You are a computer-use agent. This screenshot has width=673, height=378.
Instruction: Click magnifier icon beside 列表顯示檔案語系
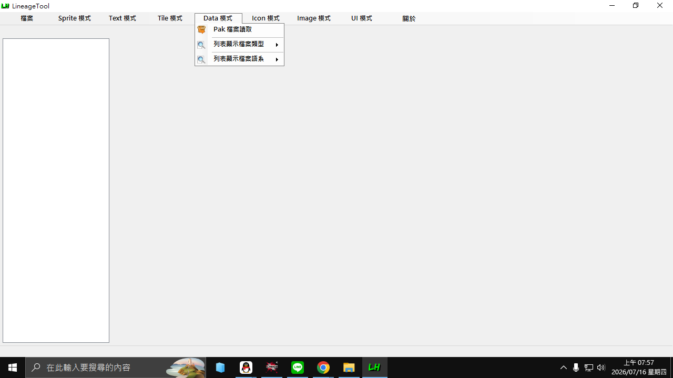[201, 60]
